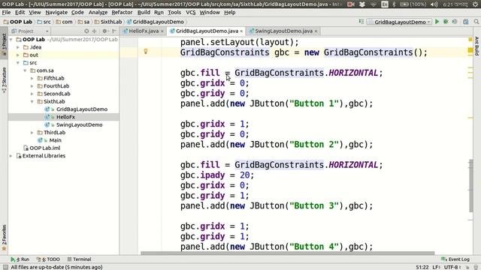Switch to HelloFx.java editor tab
The image size is (481, 270).
pos(144,31)
